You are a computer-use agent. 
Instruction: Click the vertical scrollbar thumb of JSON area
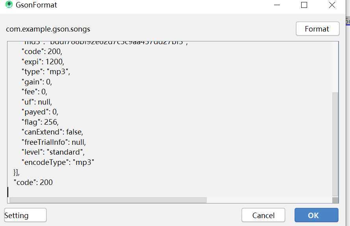[335, 144]
